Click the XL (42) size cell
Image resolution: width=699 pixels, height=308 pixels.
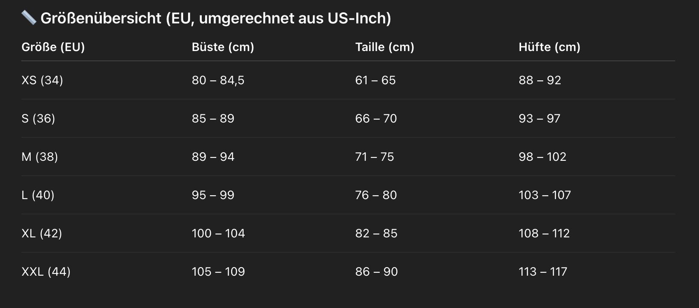pos(42,233)
